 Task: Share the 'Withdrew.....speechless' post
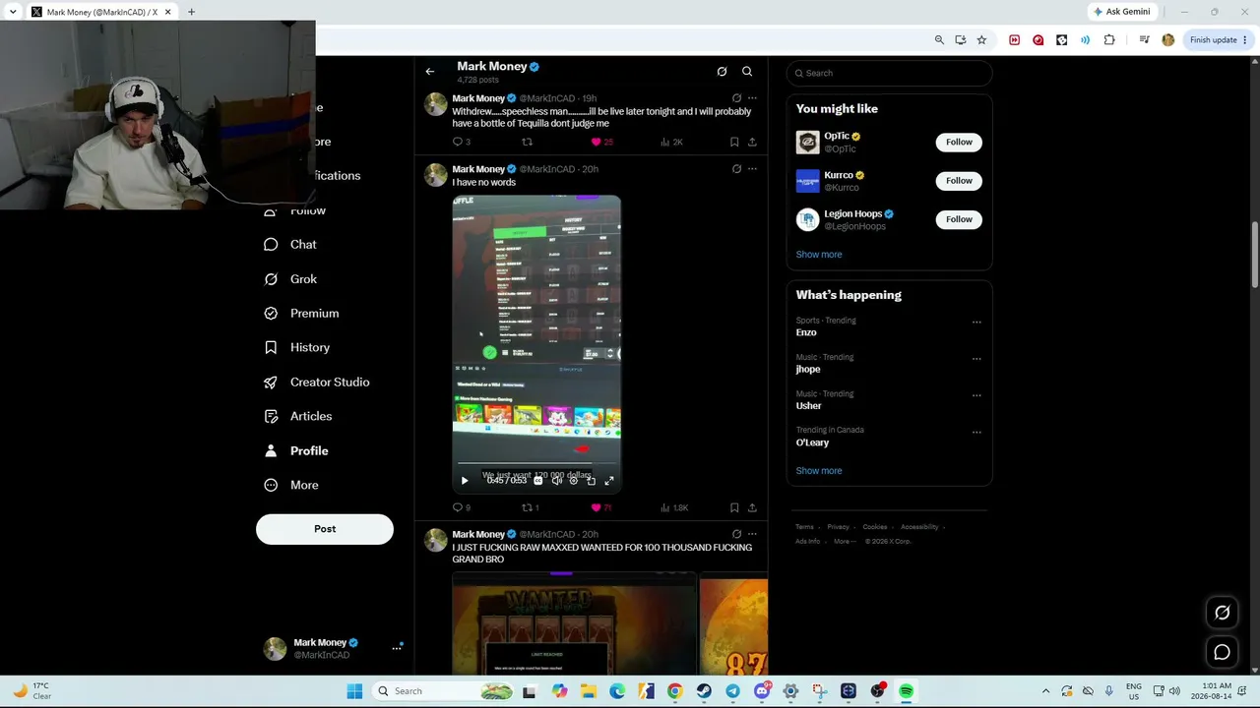tap(752, 142)
